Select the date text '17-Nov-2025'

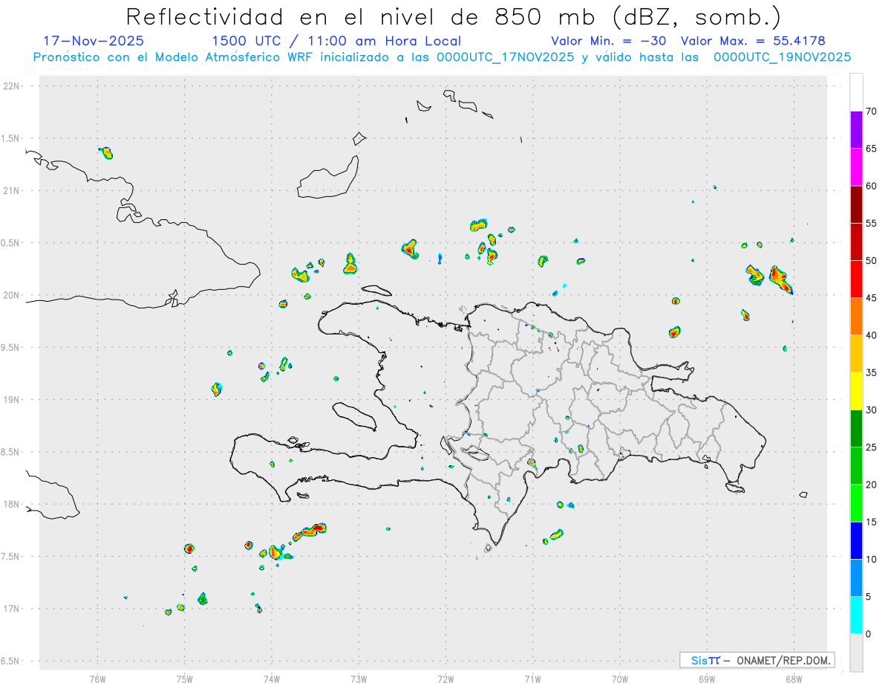coord(94,41)
